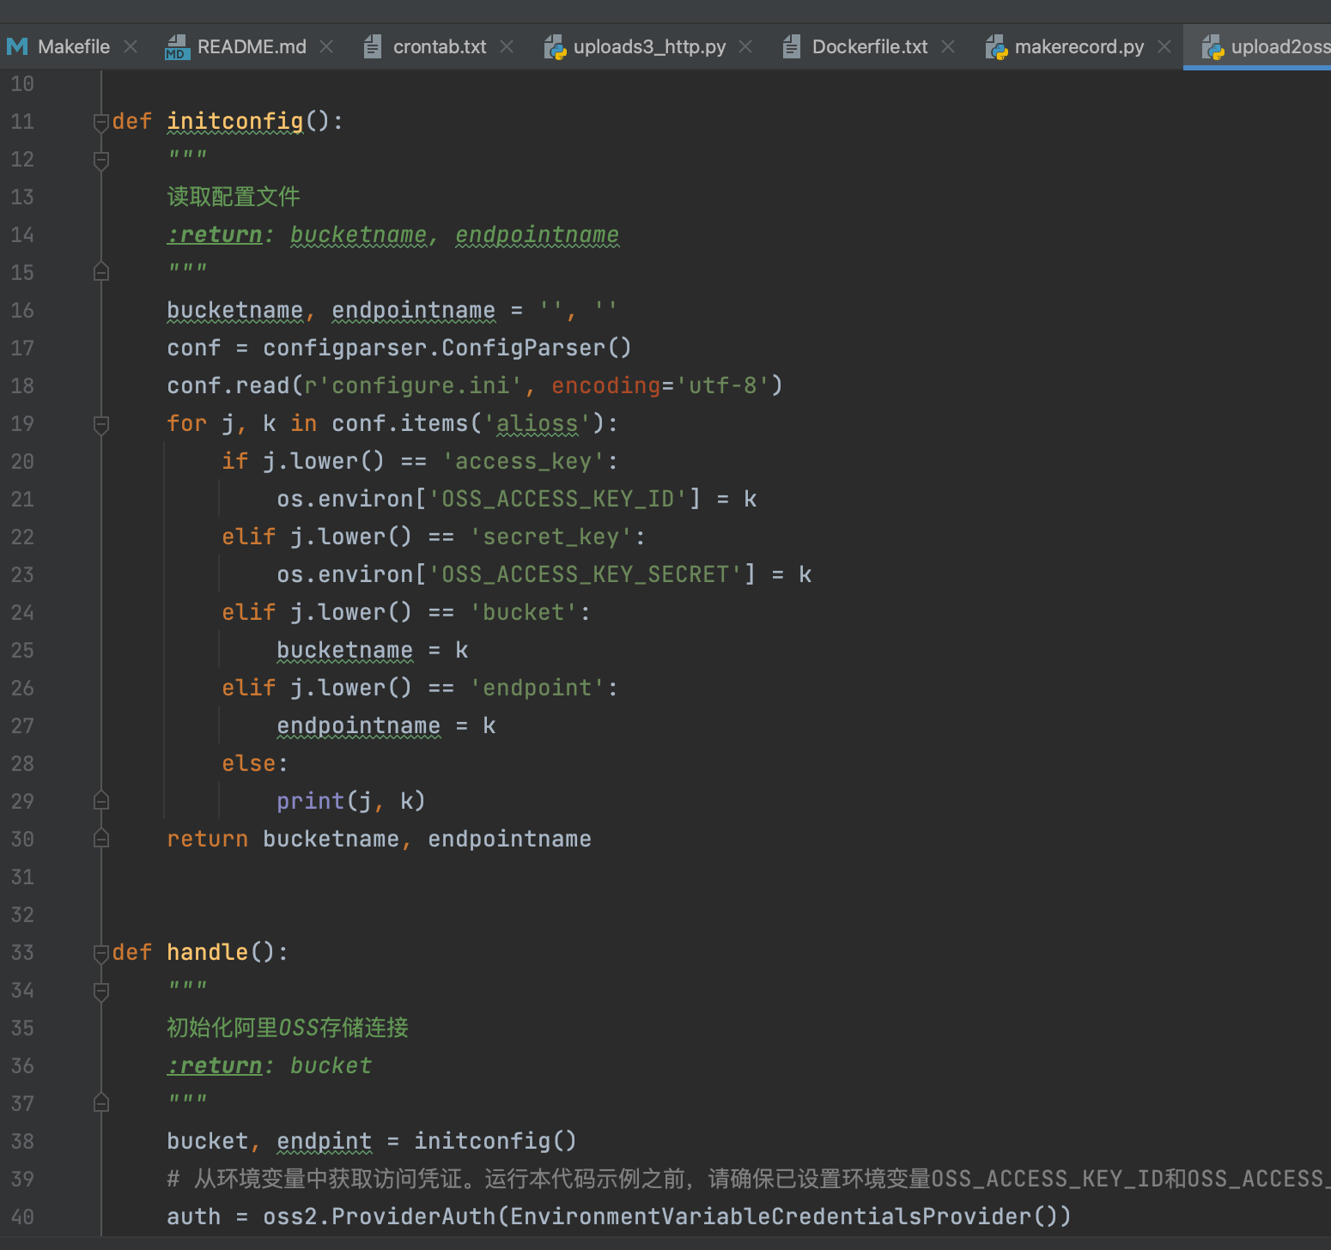Click the encoding keyword argument
1331x1250 pixels.
[606, 386]
